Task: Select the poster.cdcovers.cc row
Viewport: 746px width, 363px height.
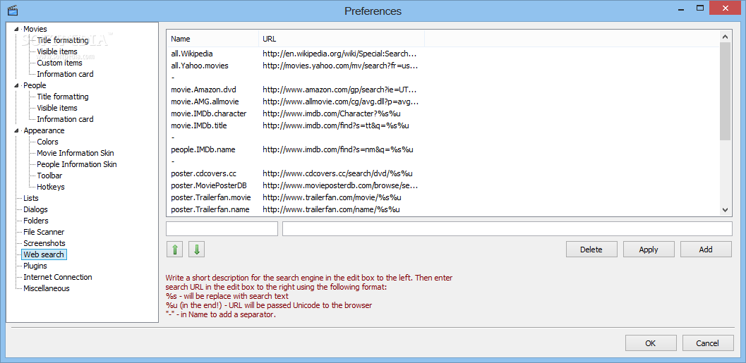Action: pyautogui.click(x=443, y=173)
